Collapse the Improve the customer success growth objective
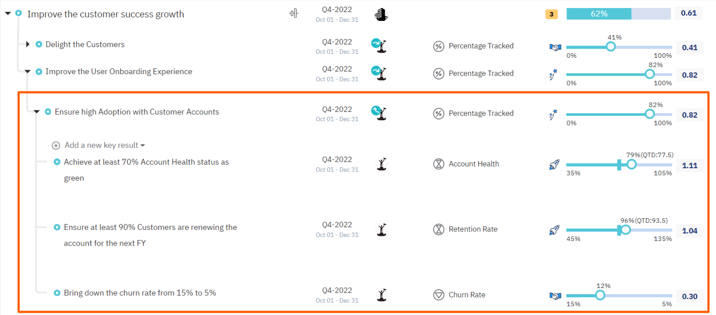 [8, 14]
